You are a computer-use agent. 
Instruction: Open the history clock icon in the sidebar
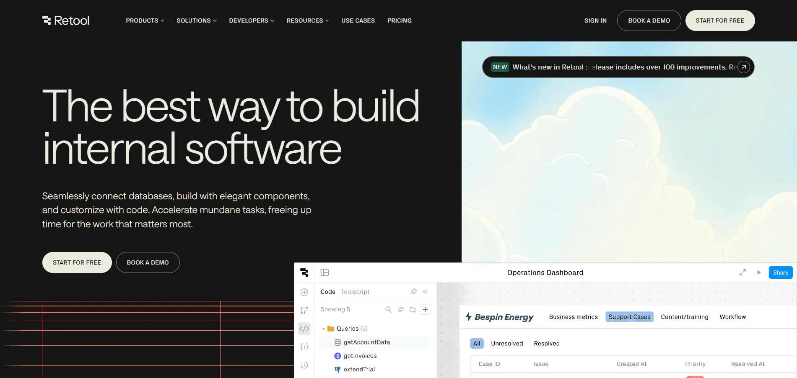point(304,365)
